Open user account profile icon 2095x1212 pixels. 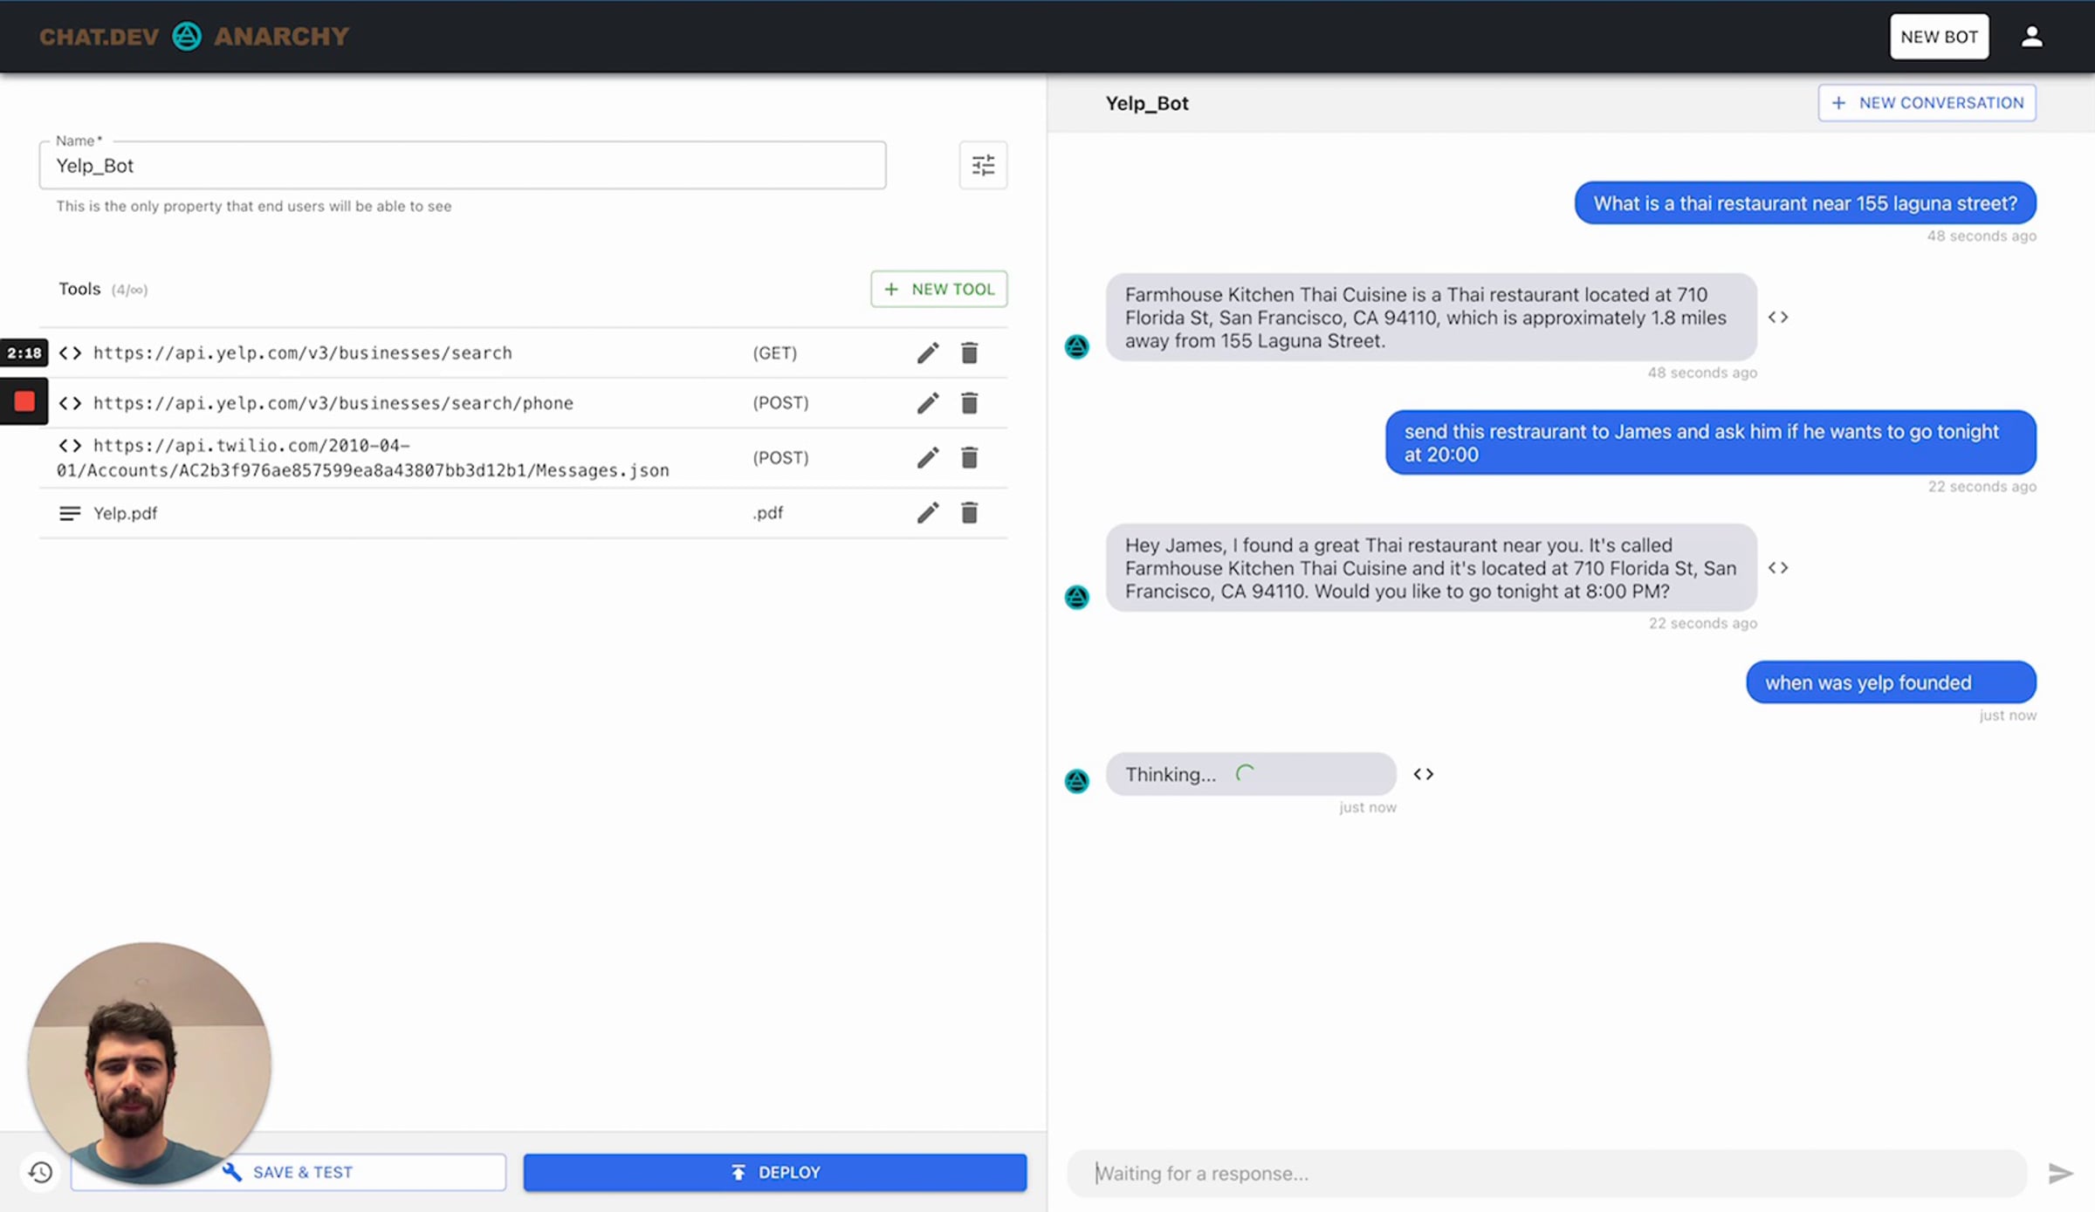pyautogui.click(x=2031, y=37)
